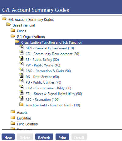Select STM - Storm Sewer Utility (80)
Viewport: 122px width, 141px height.
[48, 88]
